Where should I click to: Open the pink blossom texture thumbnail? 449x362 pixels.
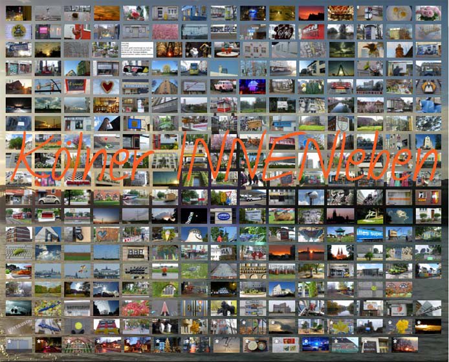pos(165,32)
